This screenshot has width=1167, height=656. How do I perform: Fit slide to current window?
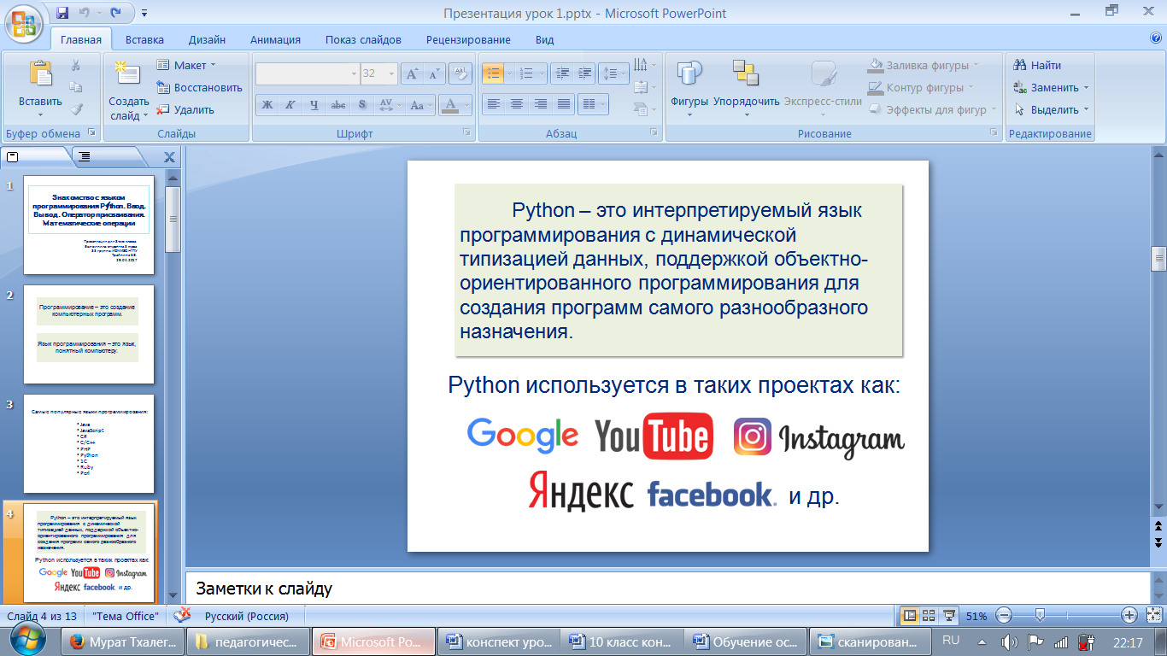pos(1153,615)
